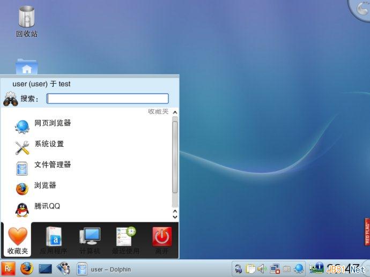Screen dimensions: 370x277
Task: Launch 腾讯QQ from the menu
Action: [47, 207]
